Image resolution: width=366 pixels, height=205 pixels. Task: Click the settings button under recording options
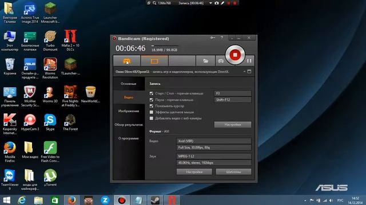[x=233, y=125]
